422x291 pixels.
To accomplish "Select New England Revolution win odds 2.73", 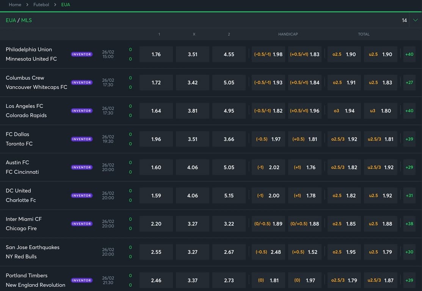I will click(x=229, y=280).
